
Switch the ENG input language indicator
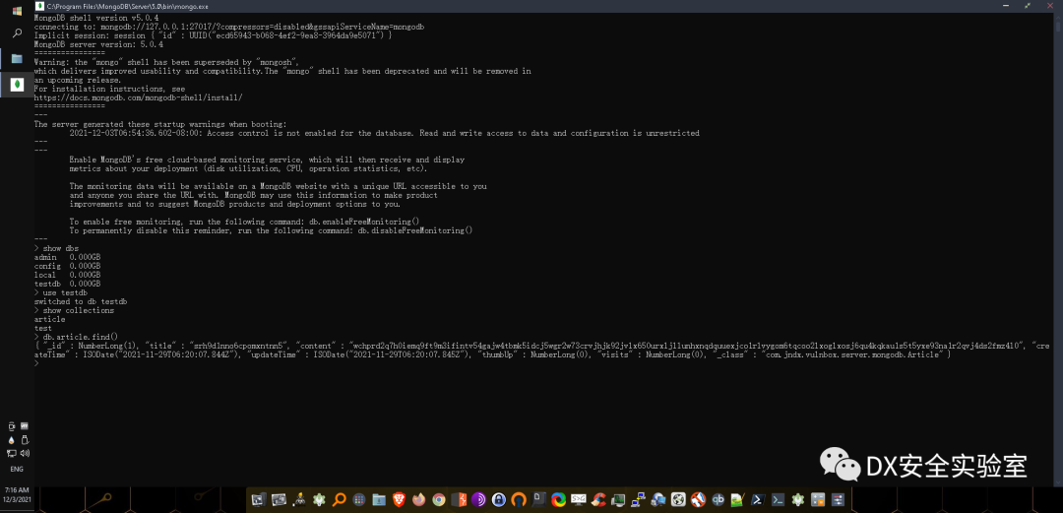tap(17, 469)
